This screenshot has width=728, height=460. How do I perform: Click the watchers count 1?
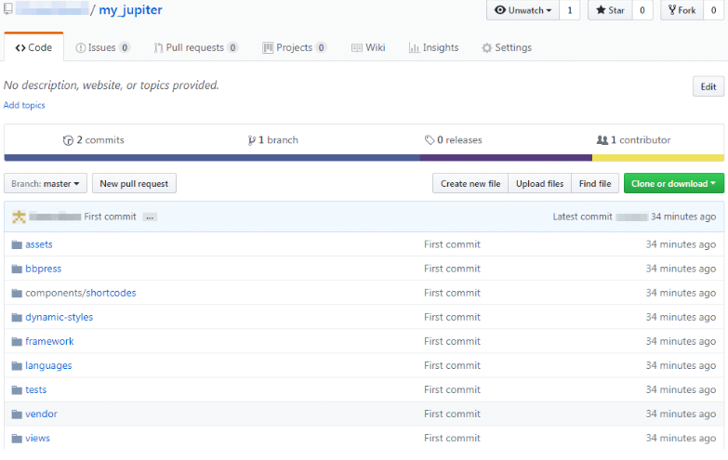570,10
